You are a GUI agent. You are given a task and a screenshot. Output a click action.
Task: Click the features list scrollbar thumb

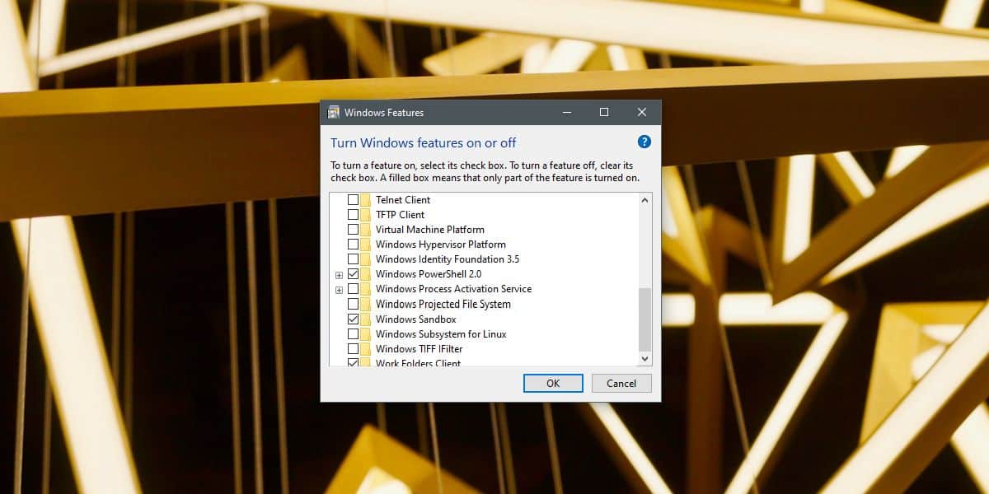coord(645,319)
